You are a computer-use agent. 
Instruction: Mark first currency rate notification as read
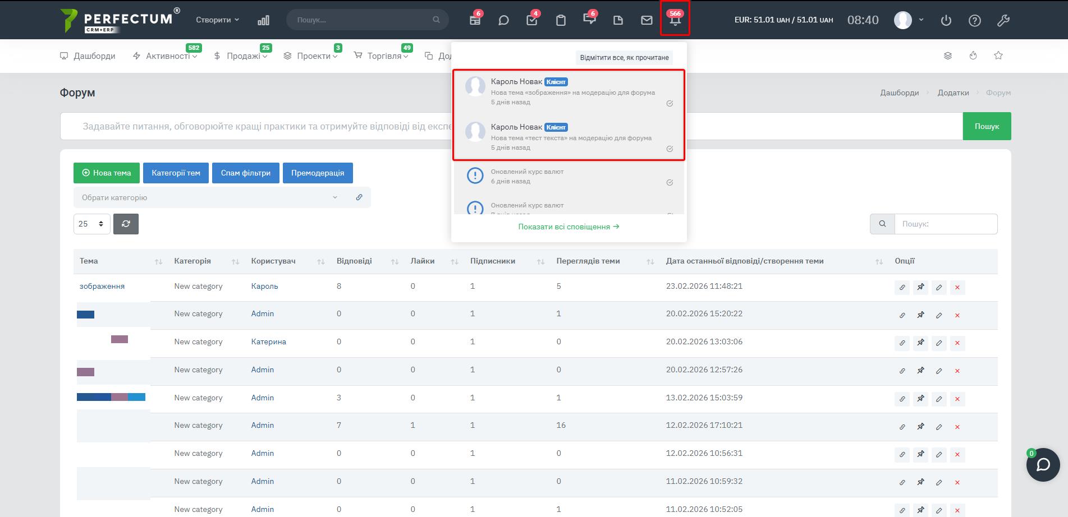coord(670,183)
